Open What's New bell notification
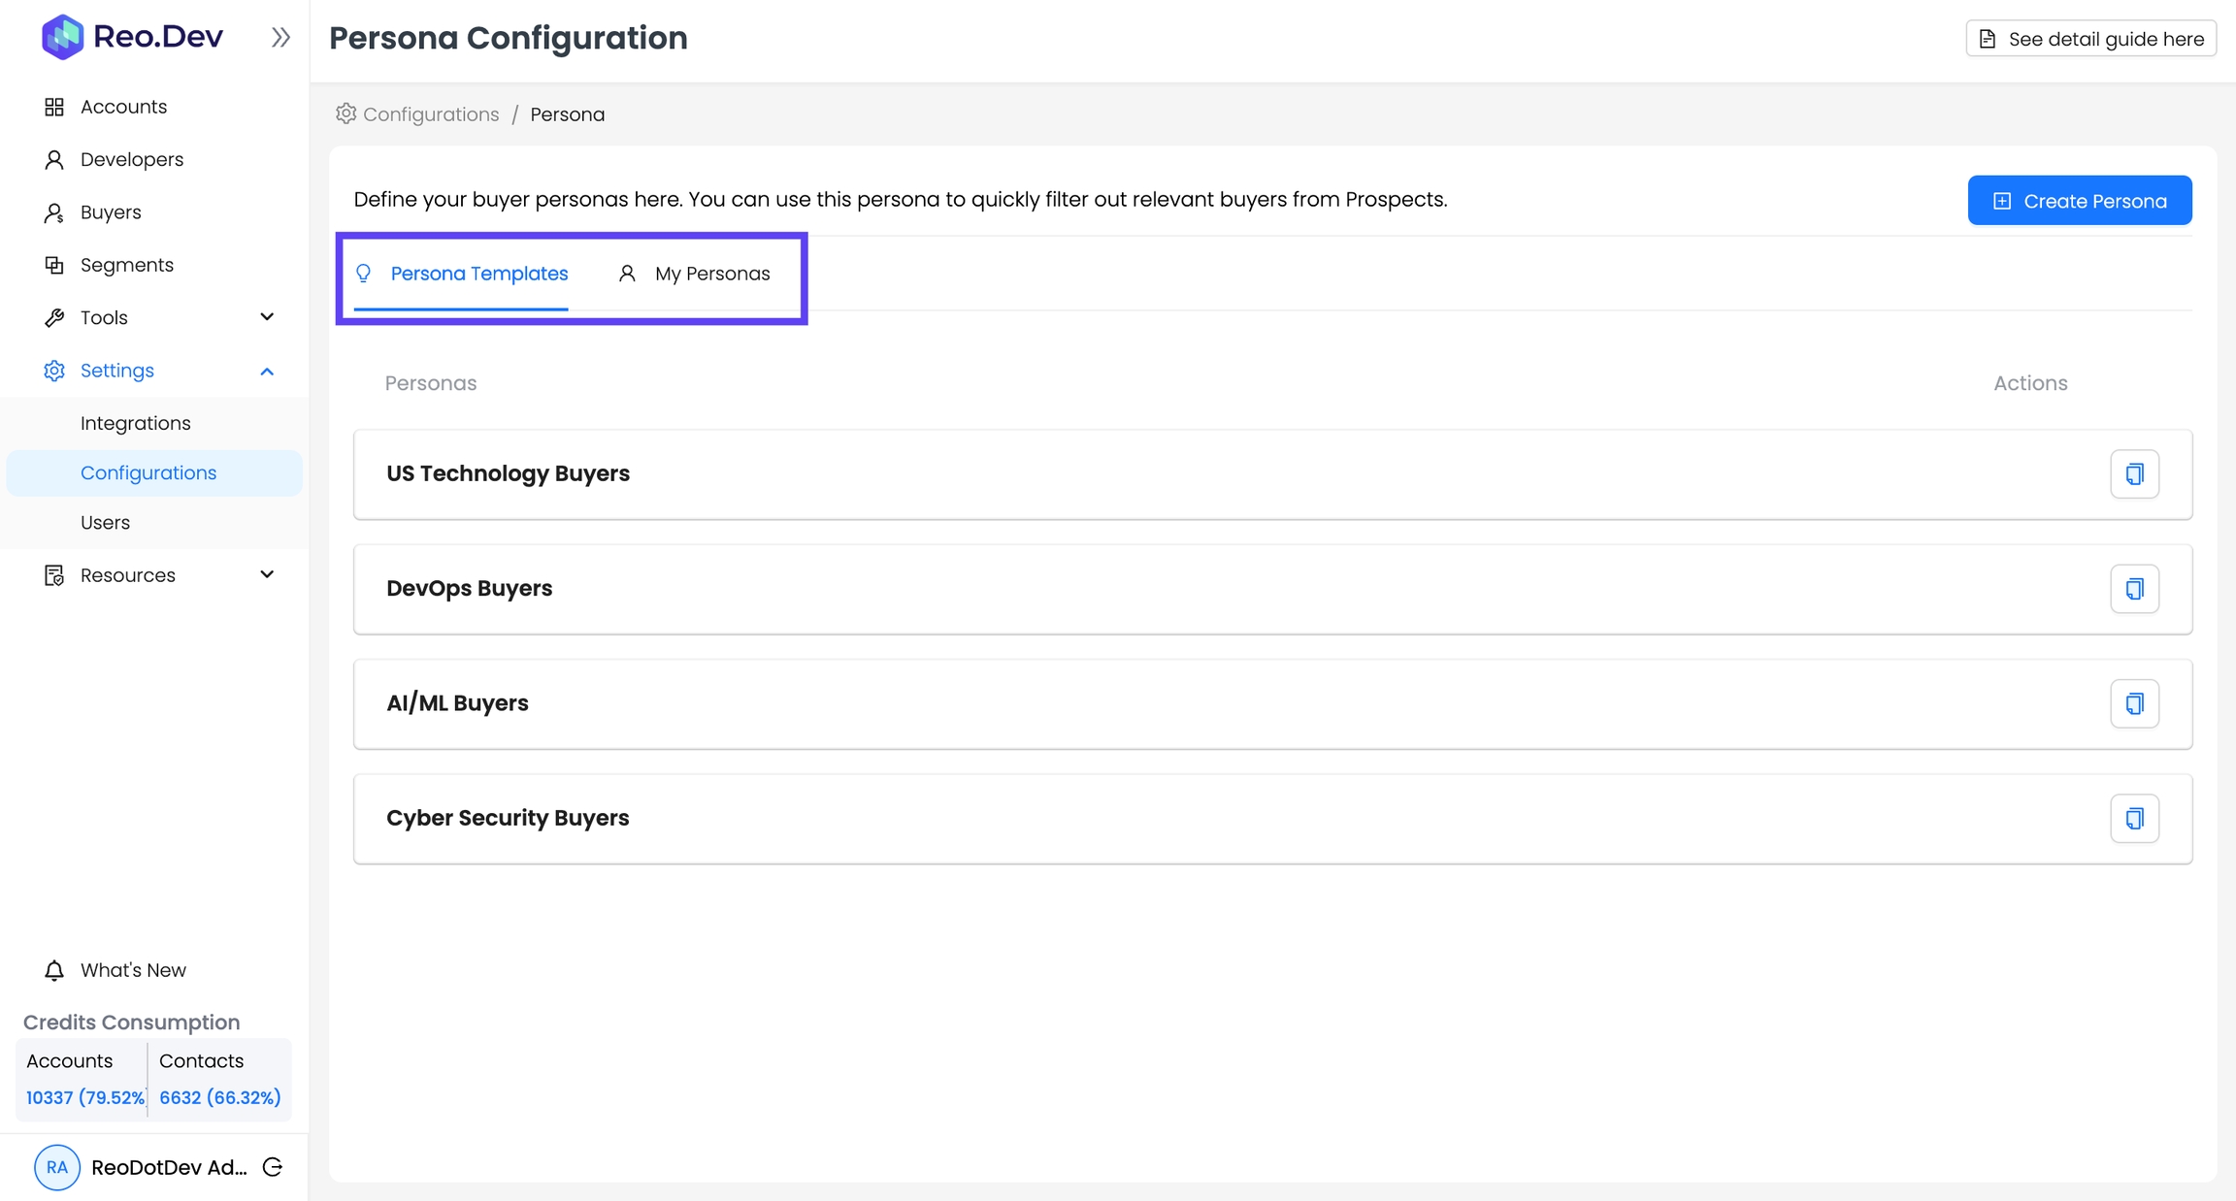 click(x=54, y=970)
